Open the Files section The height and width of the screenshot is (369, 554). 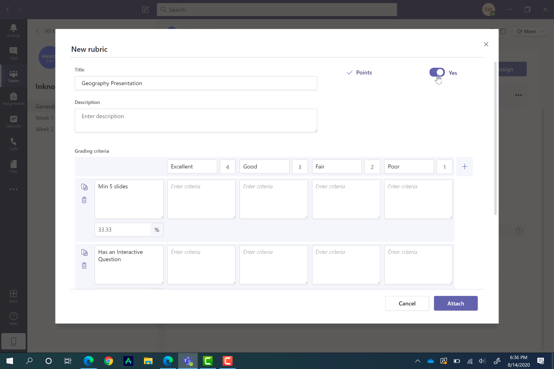tap(13, 167)
